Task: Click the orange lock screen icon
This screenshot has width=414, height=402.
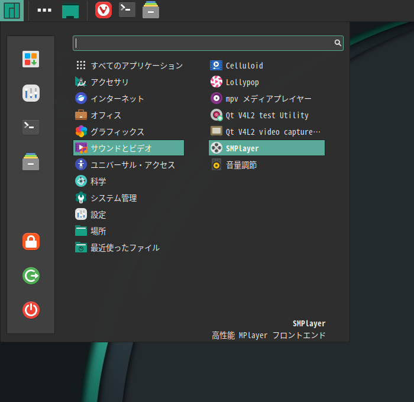Action: 31,242
